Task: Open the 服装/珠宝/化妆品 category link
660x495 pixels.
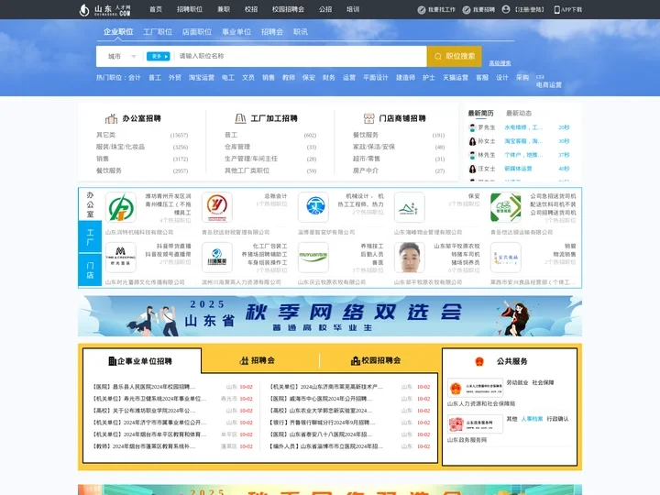Action: point(120,147)
